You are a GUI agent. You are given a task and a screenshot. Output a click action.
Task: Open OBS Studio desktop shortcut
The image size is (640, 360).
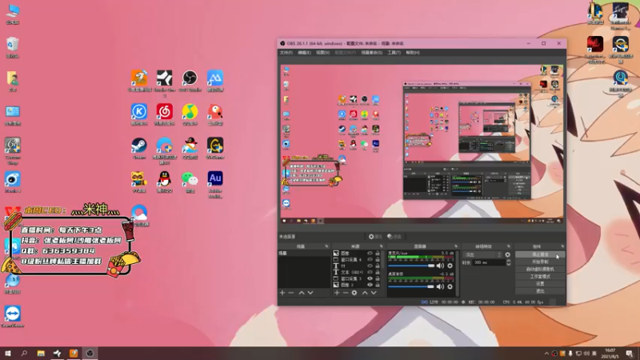[x=190, y=81]
